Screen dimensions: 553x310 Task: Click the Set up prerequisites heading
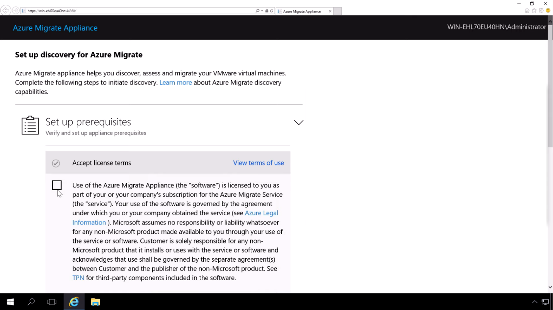[x=88, y=122]
